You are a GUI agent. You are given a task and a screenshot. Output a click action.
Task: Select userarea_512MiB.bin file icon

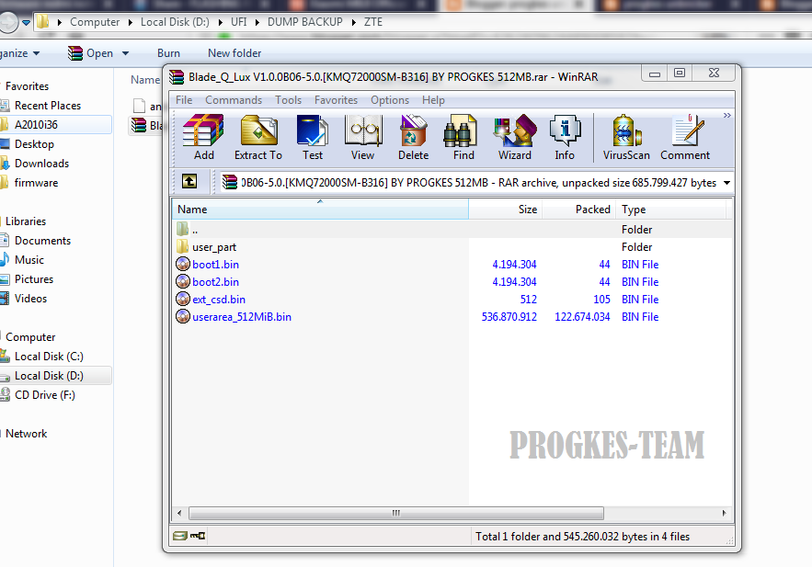[183, 316]
